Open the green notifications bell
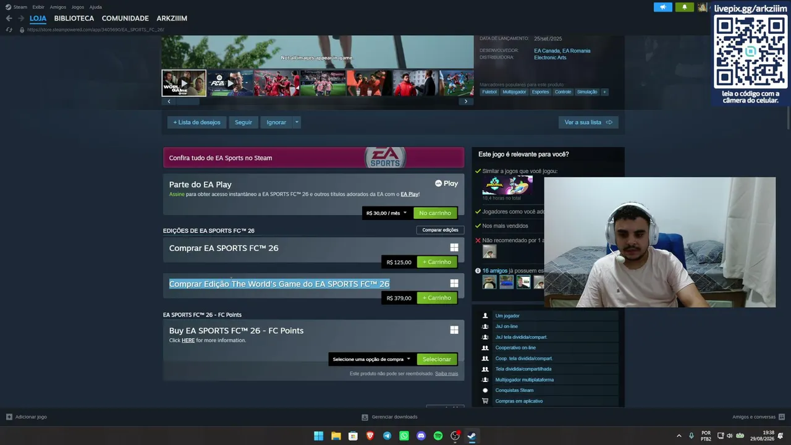This screenshot has height=445, width=791. click(x=684, y=7)
